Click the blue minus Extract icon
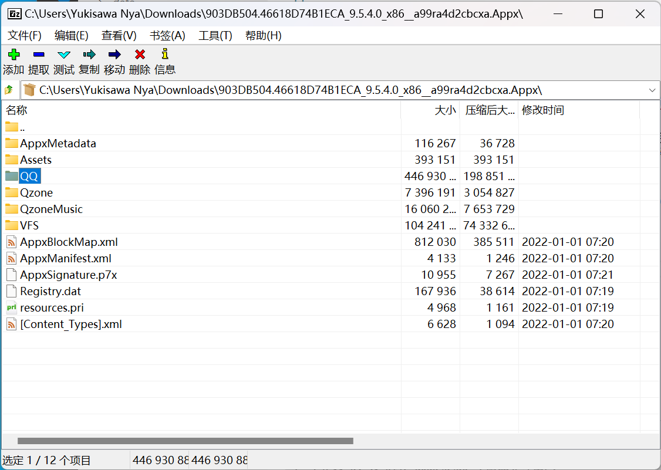 (x=39, y=55)
